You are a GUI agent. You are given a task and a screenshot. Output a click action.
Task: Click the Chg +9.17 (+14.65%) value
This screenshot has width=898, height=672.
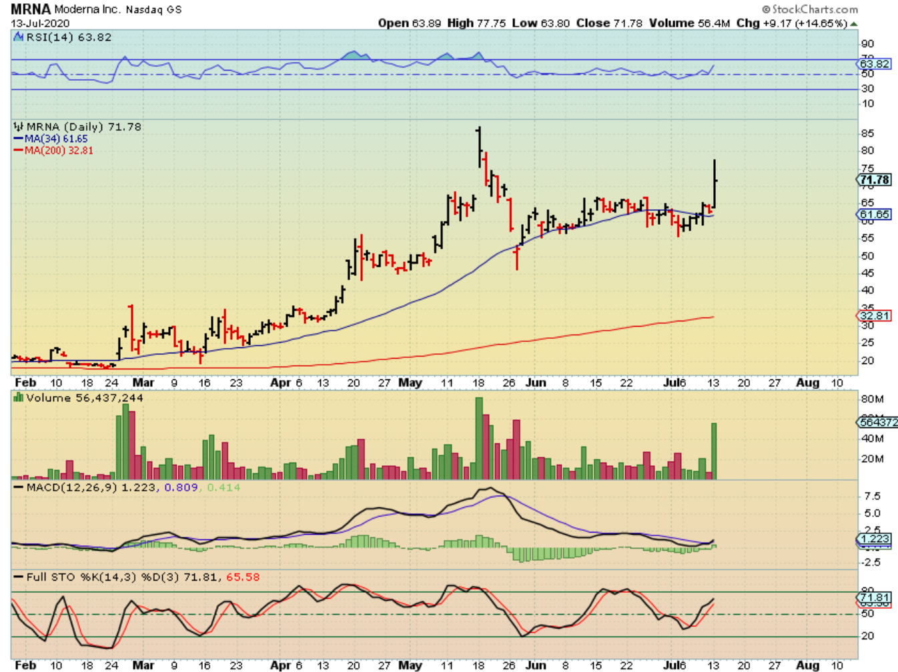click(x=792, y=23)
